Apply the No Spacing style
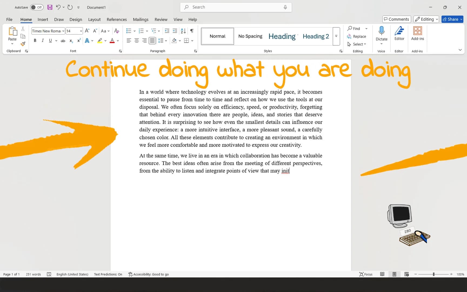Image resolution: width=467 pixels, height=292 pixels. pos(250,36)
